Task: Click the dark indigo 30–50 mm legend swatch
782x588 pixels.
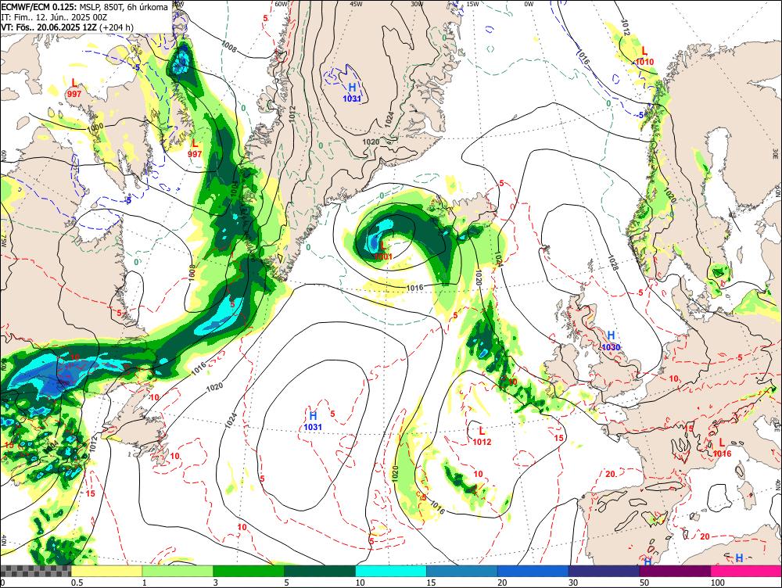Action: pos(604,571)
